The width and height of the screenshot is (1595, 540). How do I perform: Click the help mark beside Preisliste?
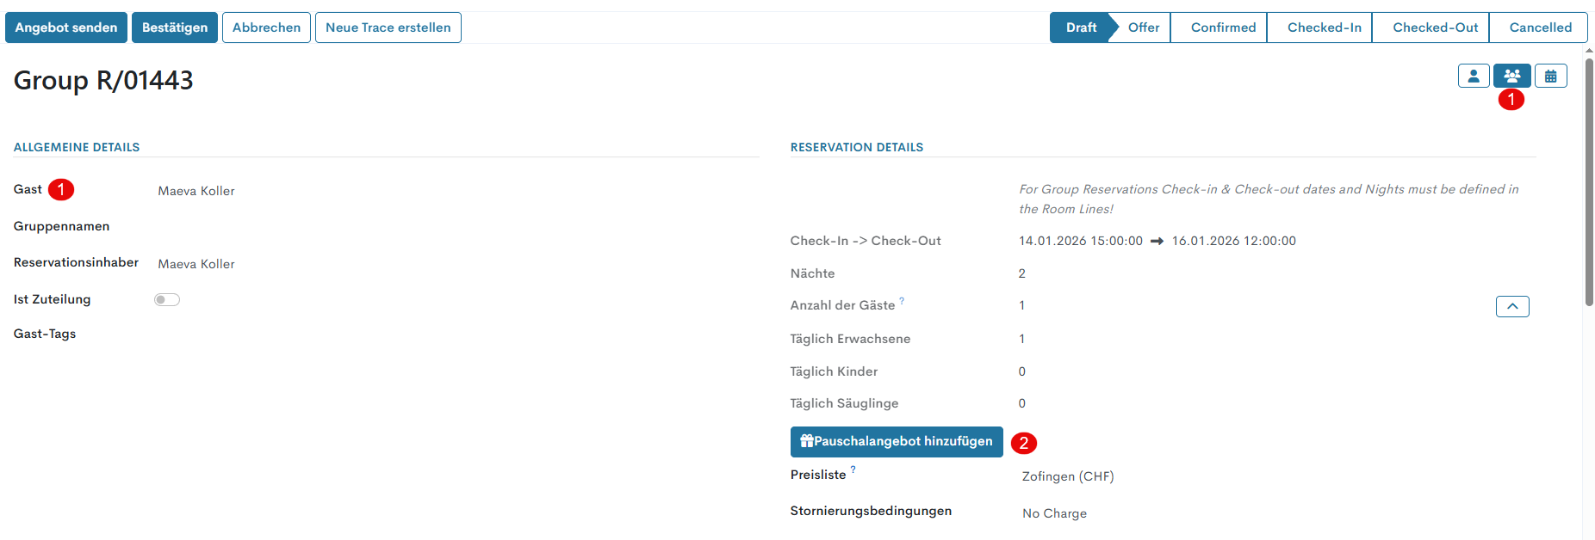[853, 469]
